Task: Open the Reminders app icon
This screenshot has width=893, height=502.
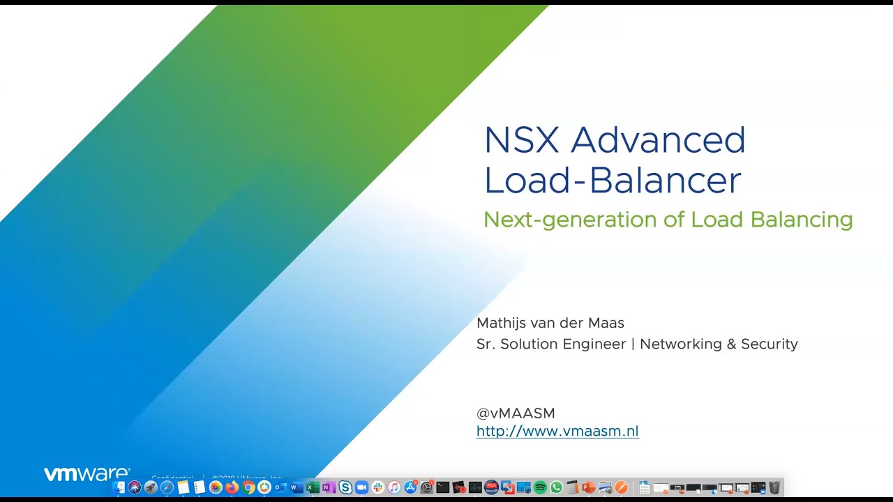Action: tap(200, 487)
